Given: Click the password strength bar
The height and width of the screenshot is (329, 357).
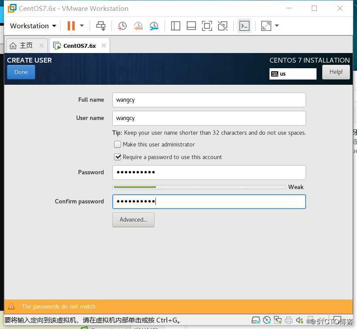Looking at the screenshot, I should (x=199, y=187).
